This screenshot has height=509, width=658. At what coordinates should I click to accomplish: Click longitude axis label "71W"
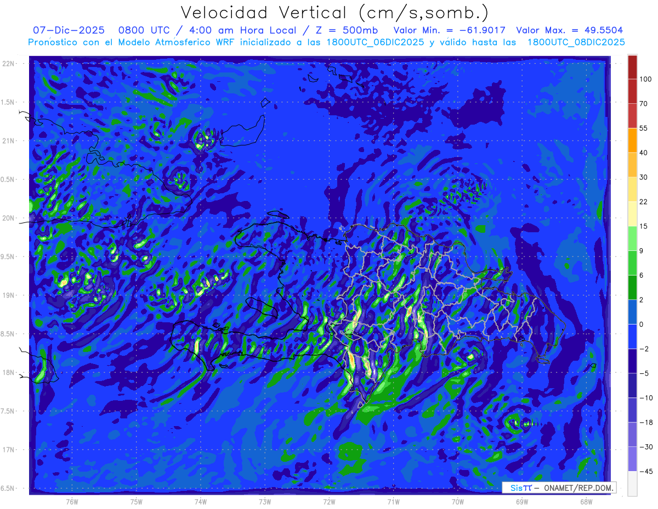pyautogui.click(x=393, y=501)
